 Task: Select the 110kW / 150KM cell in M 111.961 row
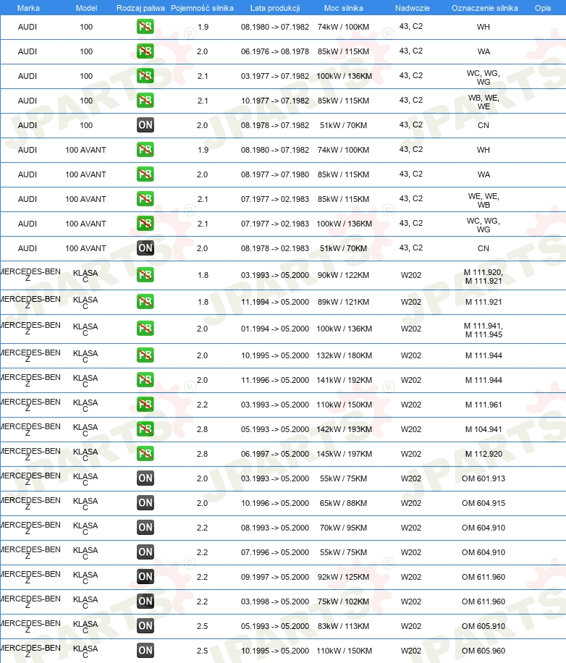pos(345,405)
